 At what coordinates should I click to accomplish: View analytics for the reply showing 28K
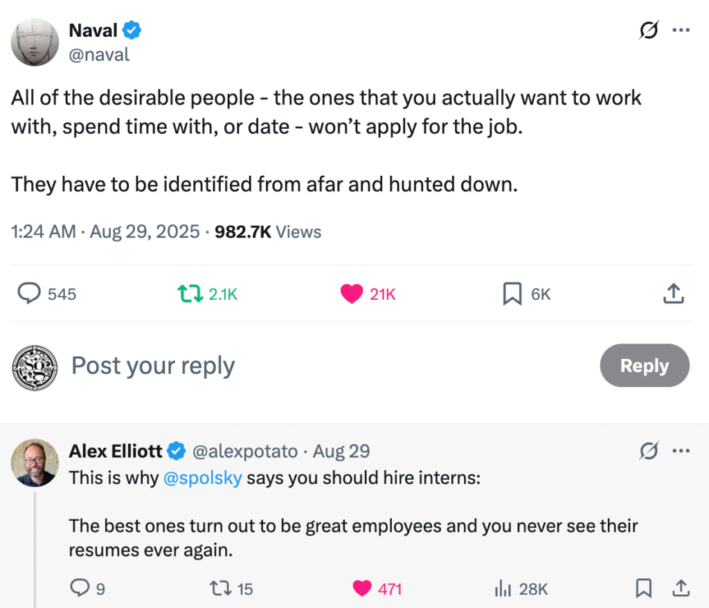pos(503,589)
